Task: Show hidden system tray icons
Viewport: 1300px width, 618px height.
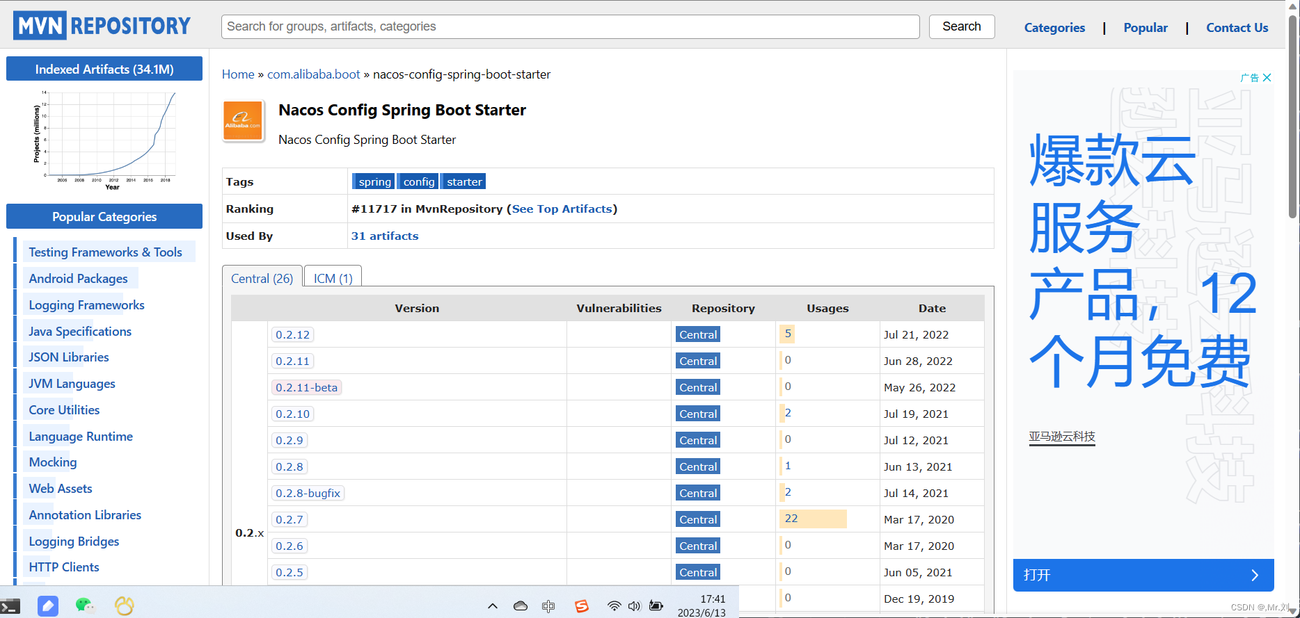Action: click(x=493, y=606)
